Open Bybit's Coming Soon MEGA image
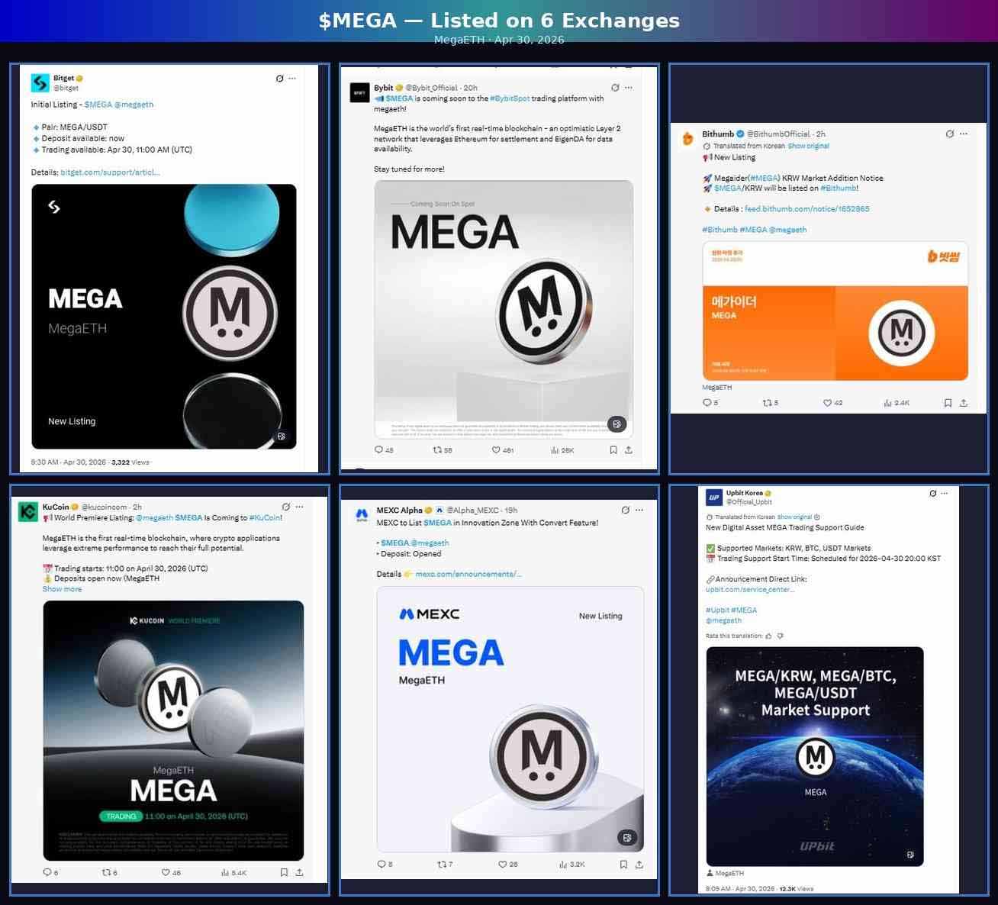Image resolution: width=998 pixels, height=905 pixels. (504, 309)
